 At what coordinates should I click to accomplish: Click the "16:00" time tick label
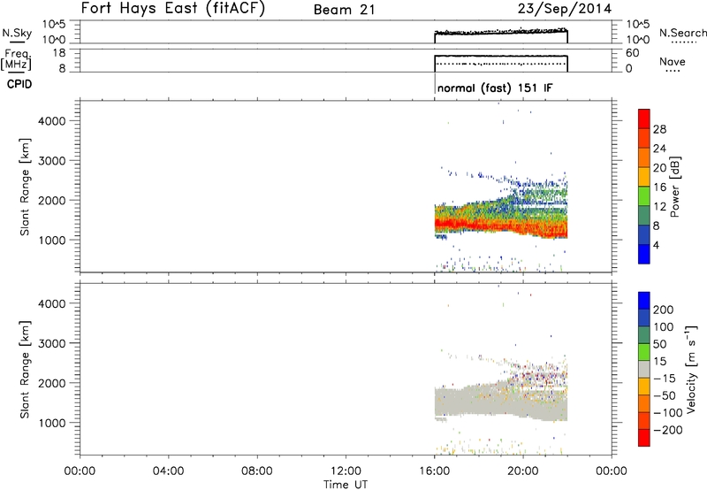(x=434, y=471)
